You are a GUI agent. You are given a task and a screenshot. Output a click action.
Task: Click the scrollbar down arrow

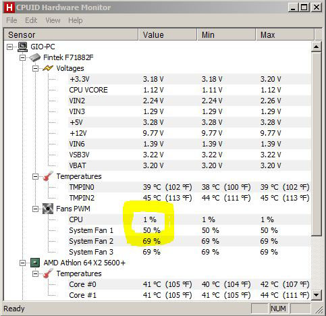(317, 294)
